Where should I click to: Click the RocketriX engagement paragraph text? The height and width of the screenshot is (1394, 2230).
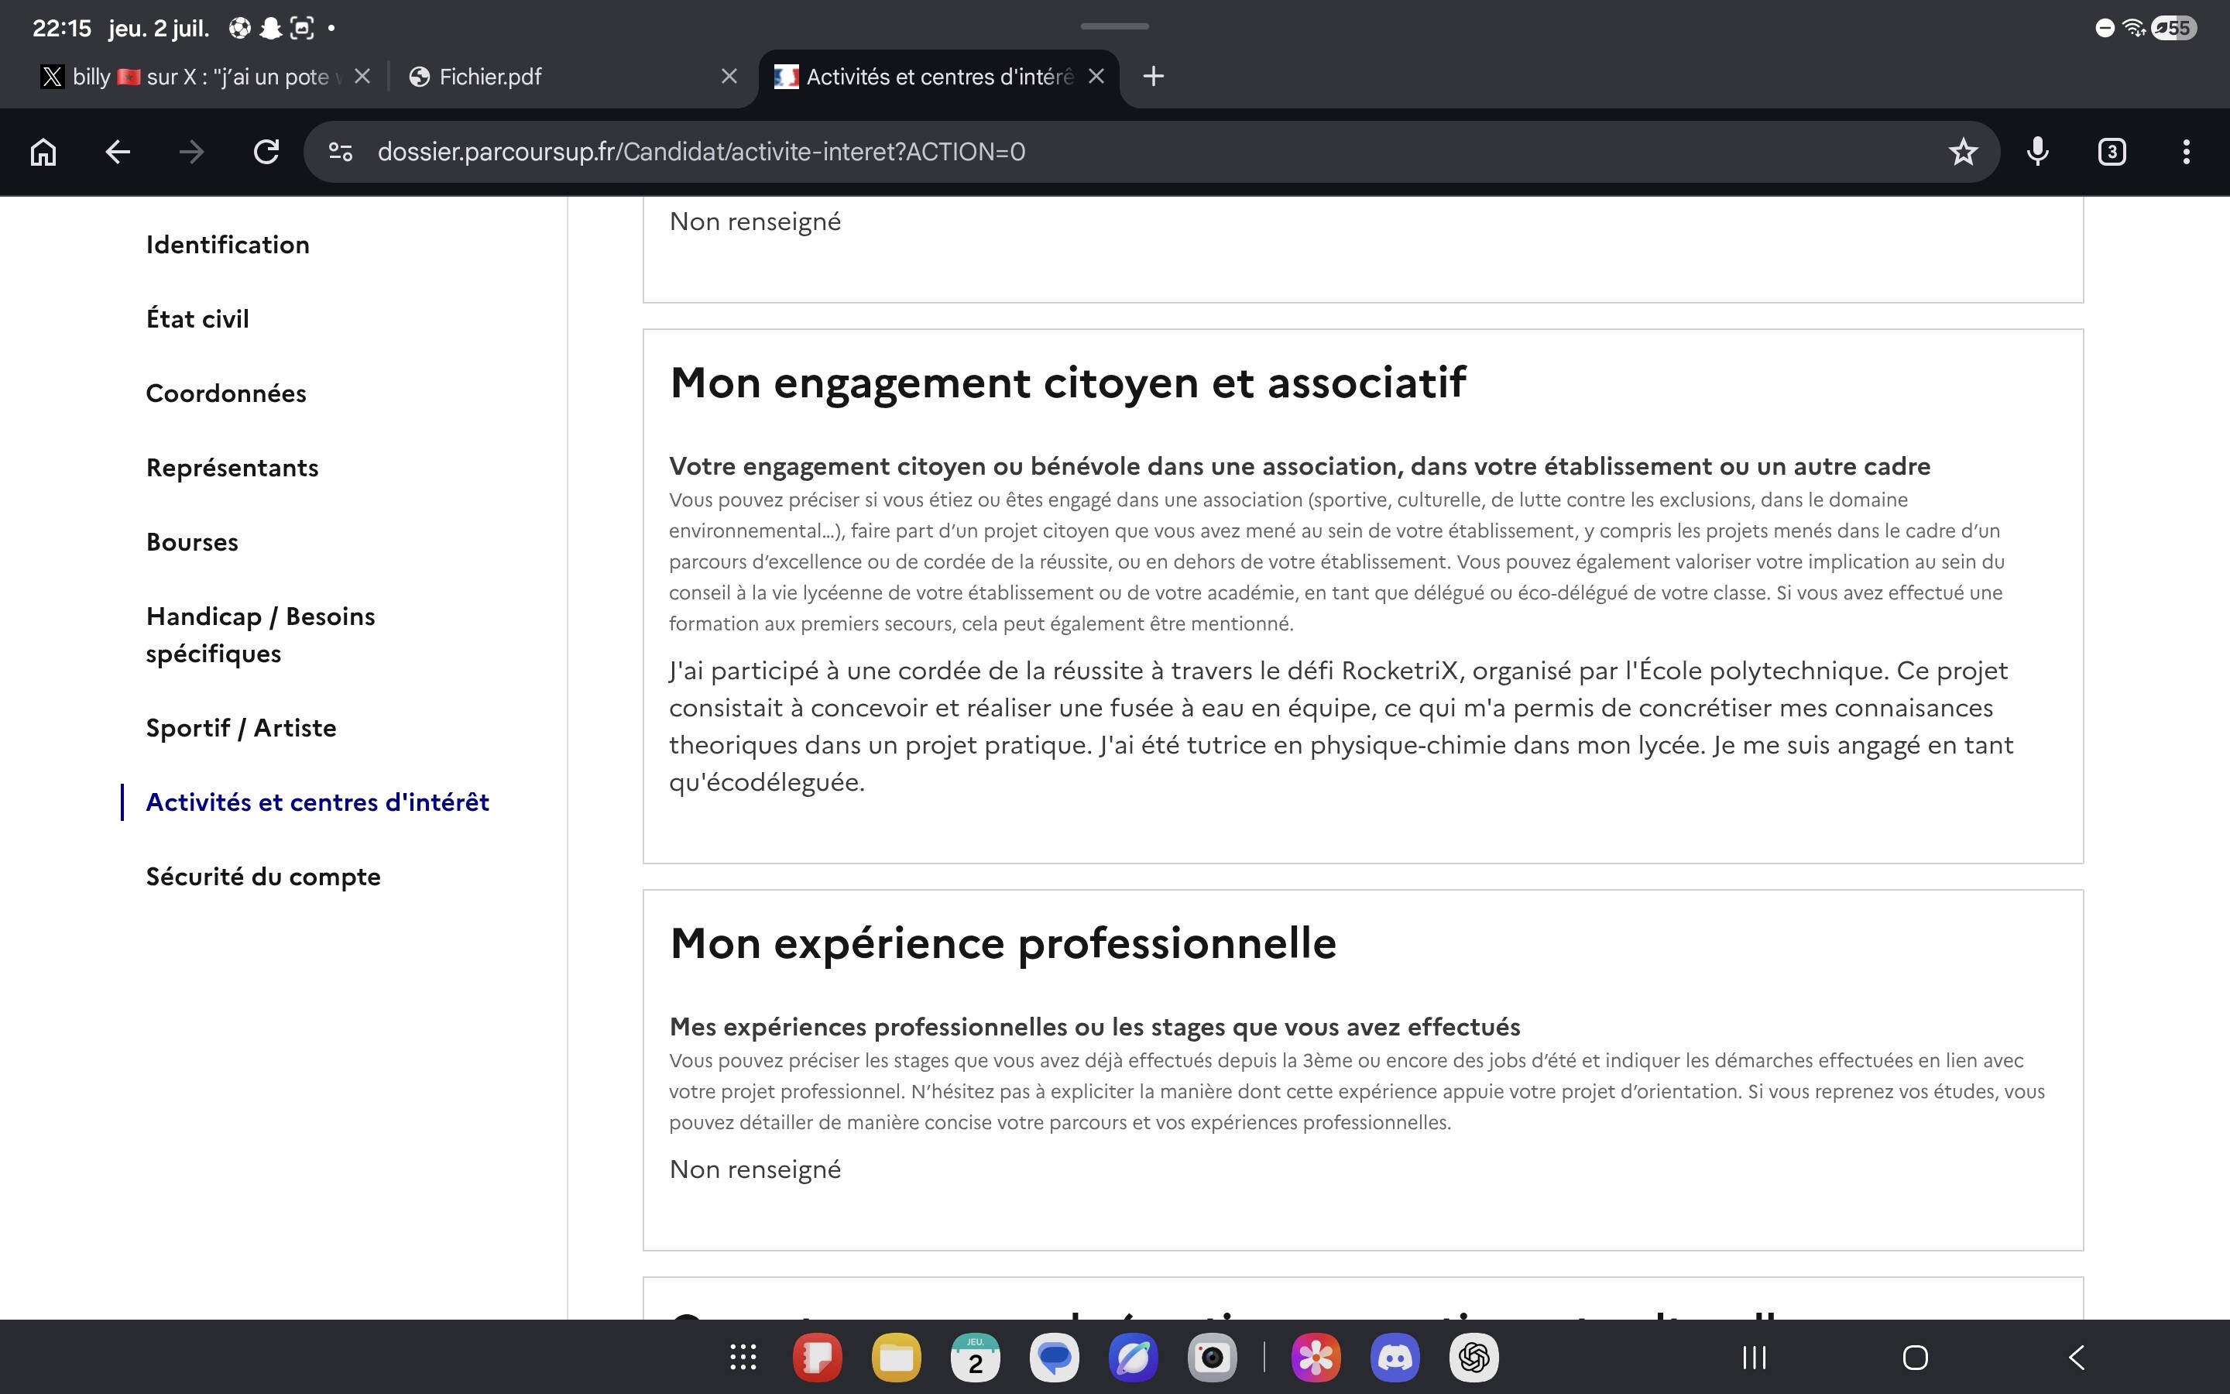[x=1342, y=726]
